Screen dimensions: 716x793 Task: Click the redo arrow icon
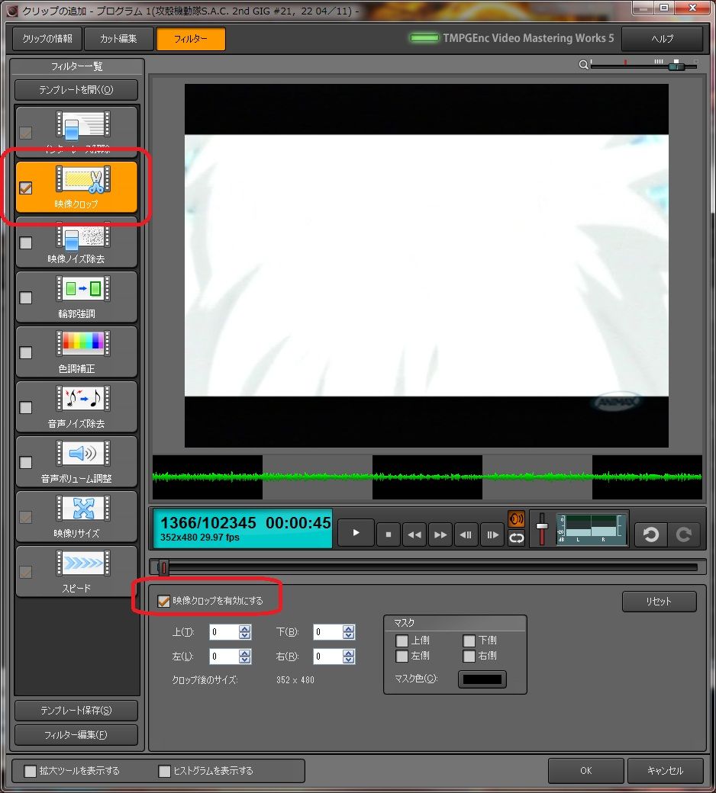pyautogui.click(x=684, y=535)
